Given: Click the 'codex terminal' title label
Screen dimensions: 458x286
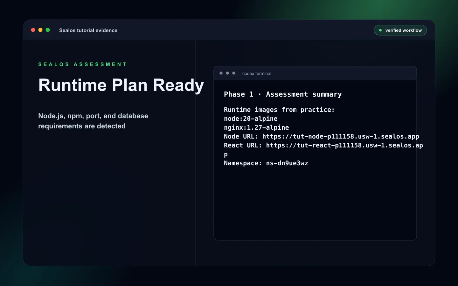Looking at the screenshot, I should [257, 73].
